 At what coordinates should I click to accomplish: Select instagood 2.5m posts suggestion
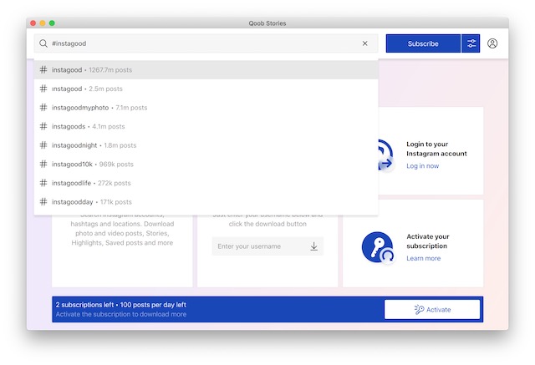click(x=206, y=89)
